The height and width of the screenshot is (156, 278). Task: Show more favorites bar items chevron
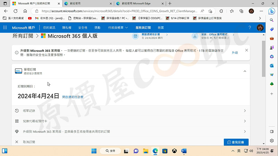point(260,18)
